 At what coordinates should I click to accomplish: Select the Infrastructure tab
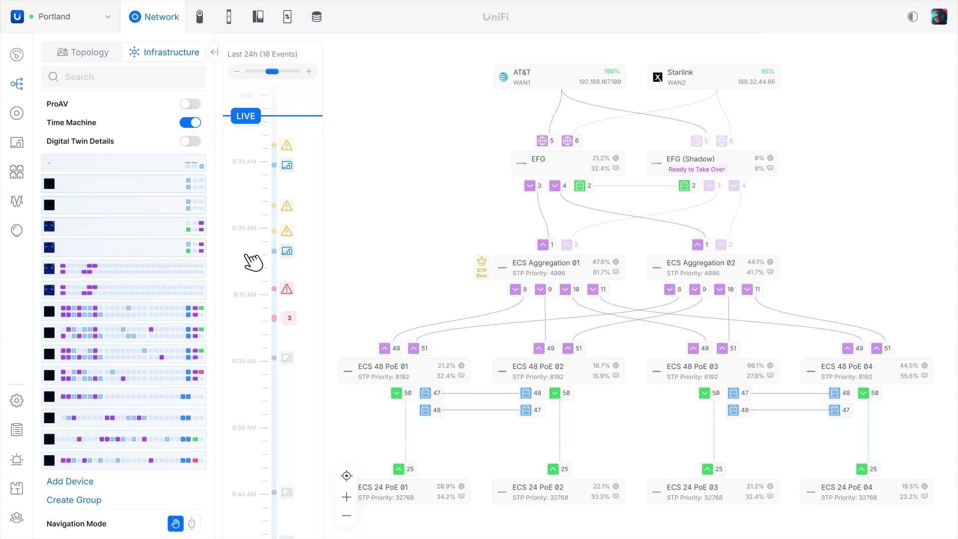click(164, 52)
